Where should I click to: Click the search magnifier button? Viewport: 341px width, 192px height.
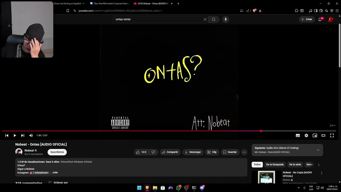(214, 19)
